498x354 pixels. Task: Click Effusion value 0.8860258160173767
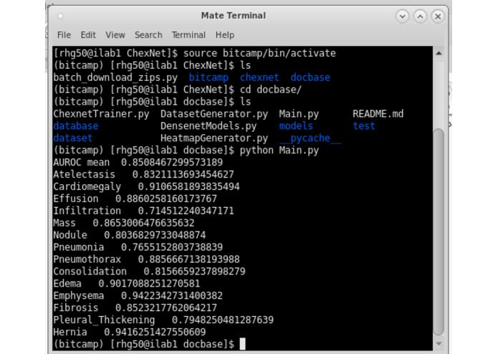(166, 198)
